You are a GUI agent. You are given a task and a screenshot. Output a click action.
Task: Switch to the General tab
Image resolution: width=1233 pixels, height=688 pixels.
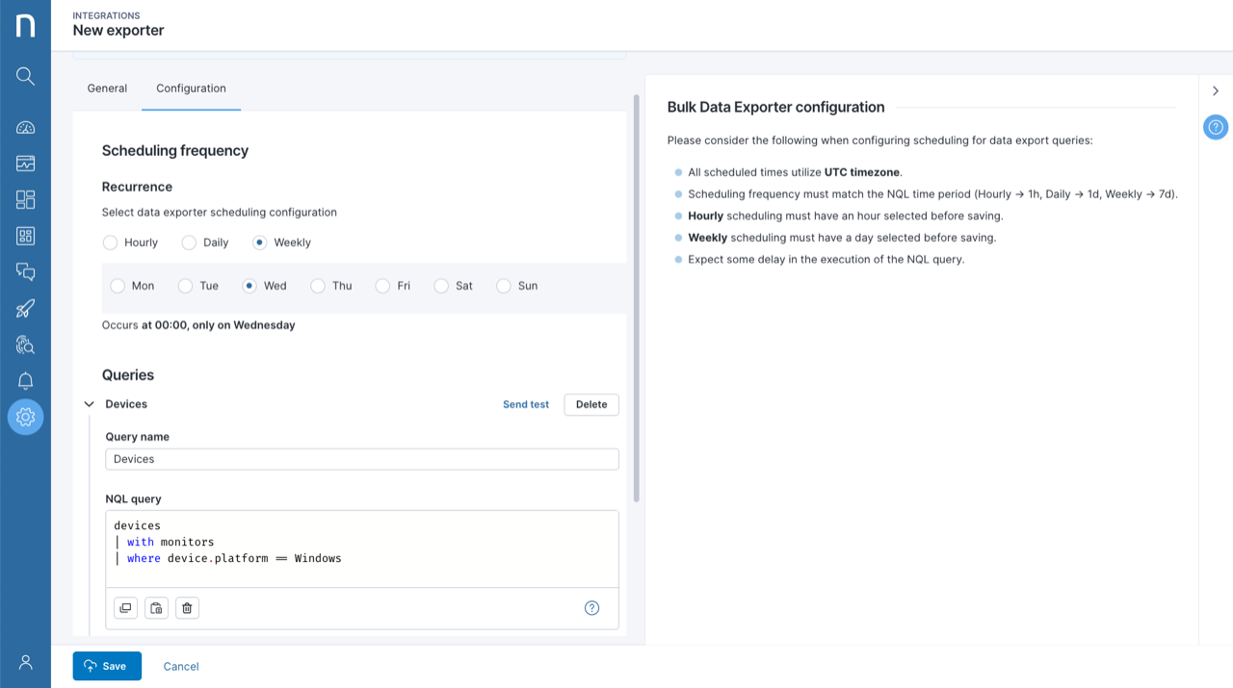(x=107, y=88)
